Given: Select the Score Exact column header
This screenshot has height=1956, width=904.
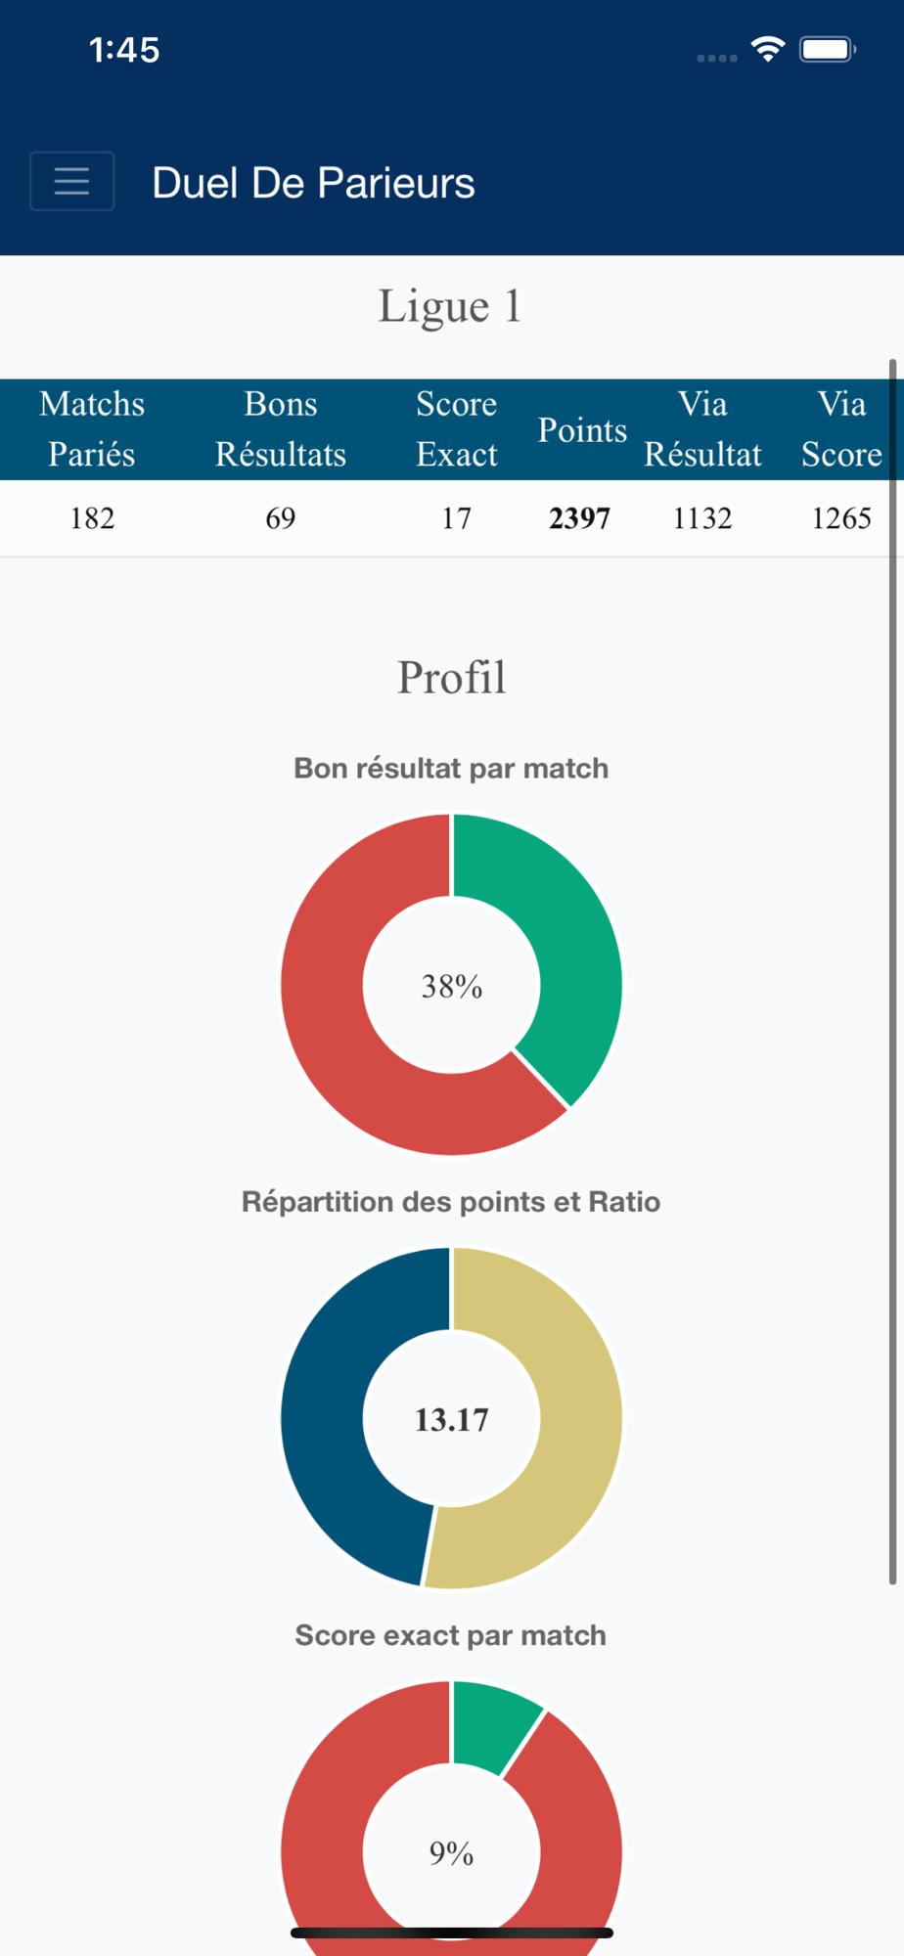Looking at the screenshot, I should (457, 429).
